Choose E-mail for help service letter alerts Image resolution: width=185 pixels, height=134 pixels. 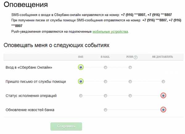[x=105, y=82]
